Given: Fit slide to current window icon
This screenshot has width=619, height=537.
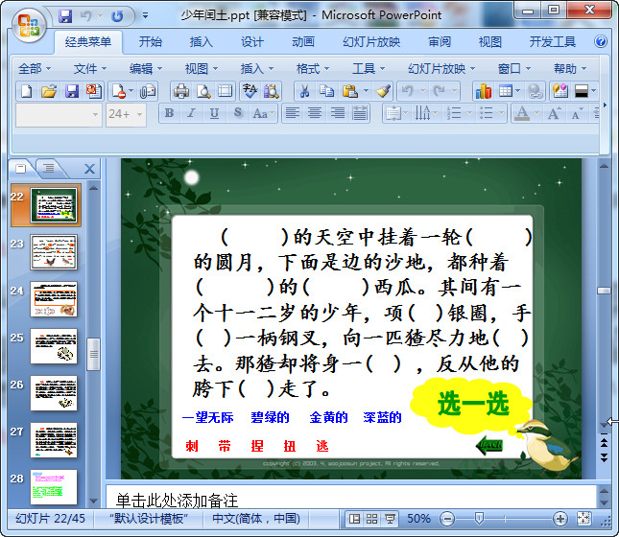Looking at the screenshot, I should [x=583, y=519].
